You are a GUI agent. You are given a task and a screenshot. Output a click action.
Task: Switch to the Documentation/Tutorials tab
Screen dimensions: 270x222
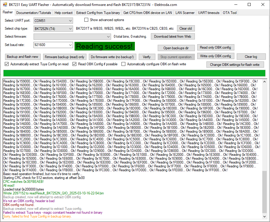tap(34, 13)
